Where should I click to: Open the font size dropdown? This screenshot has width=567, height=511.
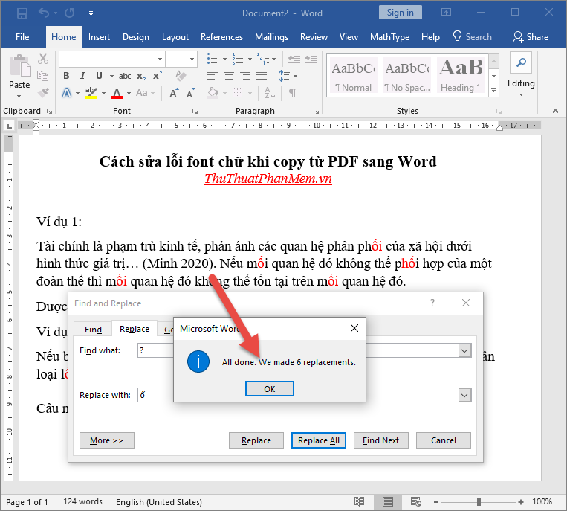click(x=192, y=59)
